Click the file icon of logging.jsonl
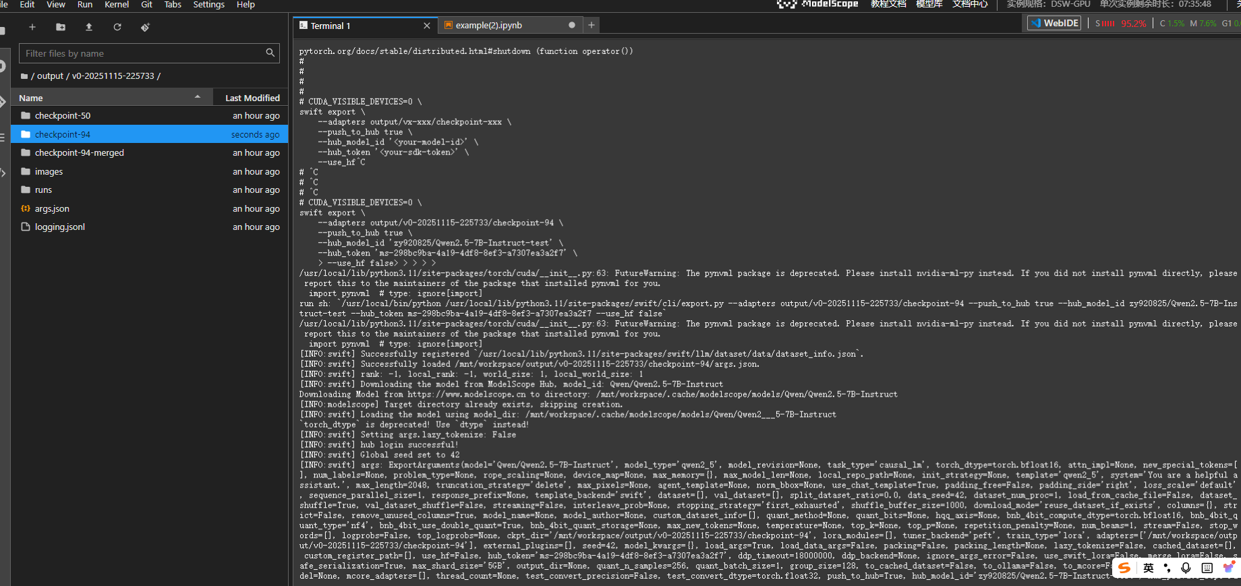Image resolution: width=1241 pixels, height=586 pixels. tap(26, 227)
